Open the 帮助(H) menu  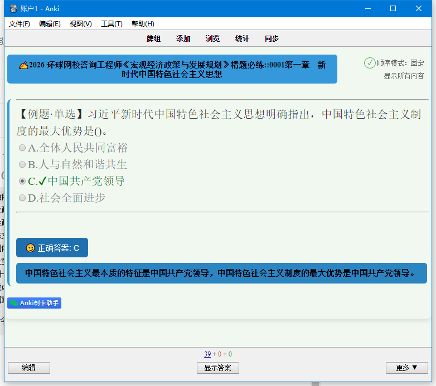(x=143, y=24)
